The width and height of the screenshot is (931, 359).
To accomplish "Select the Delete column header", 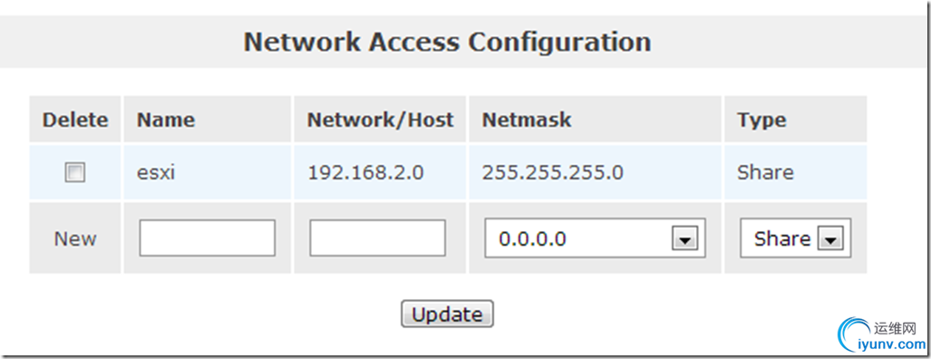I will coord(75,120).
